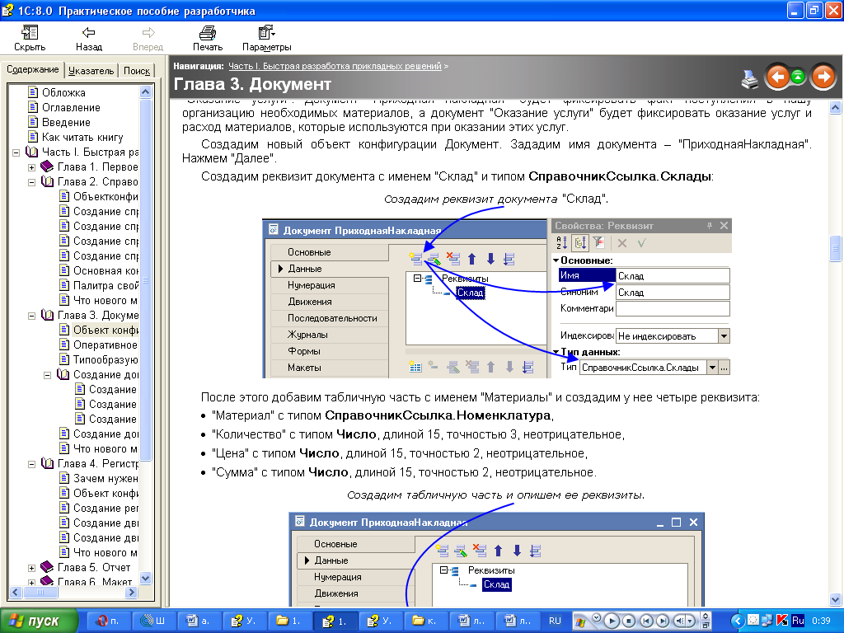This screenshot has height=633, width=844.
Task: Toggle RU language indicator on taskbar
Action: click(x=555, y=621)
